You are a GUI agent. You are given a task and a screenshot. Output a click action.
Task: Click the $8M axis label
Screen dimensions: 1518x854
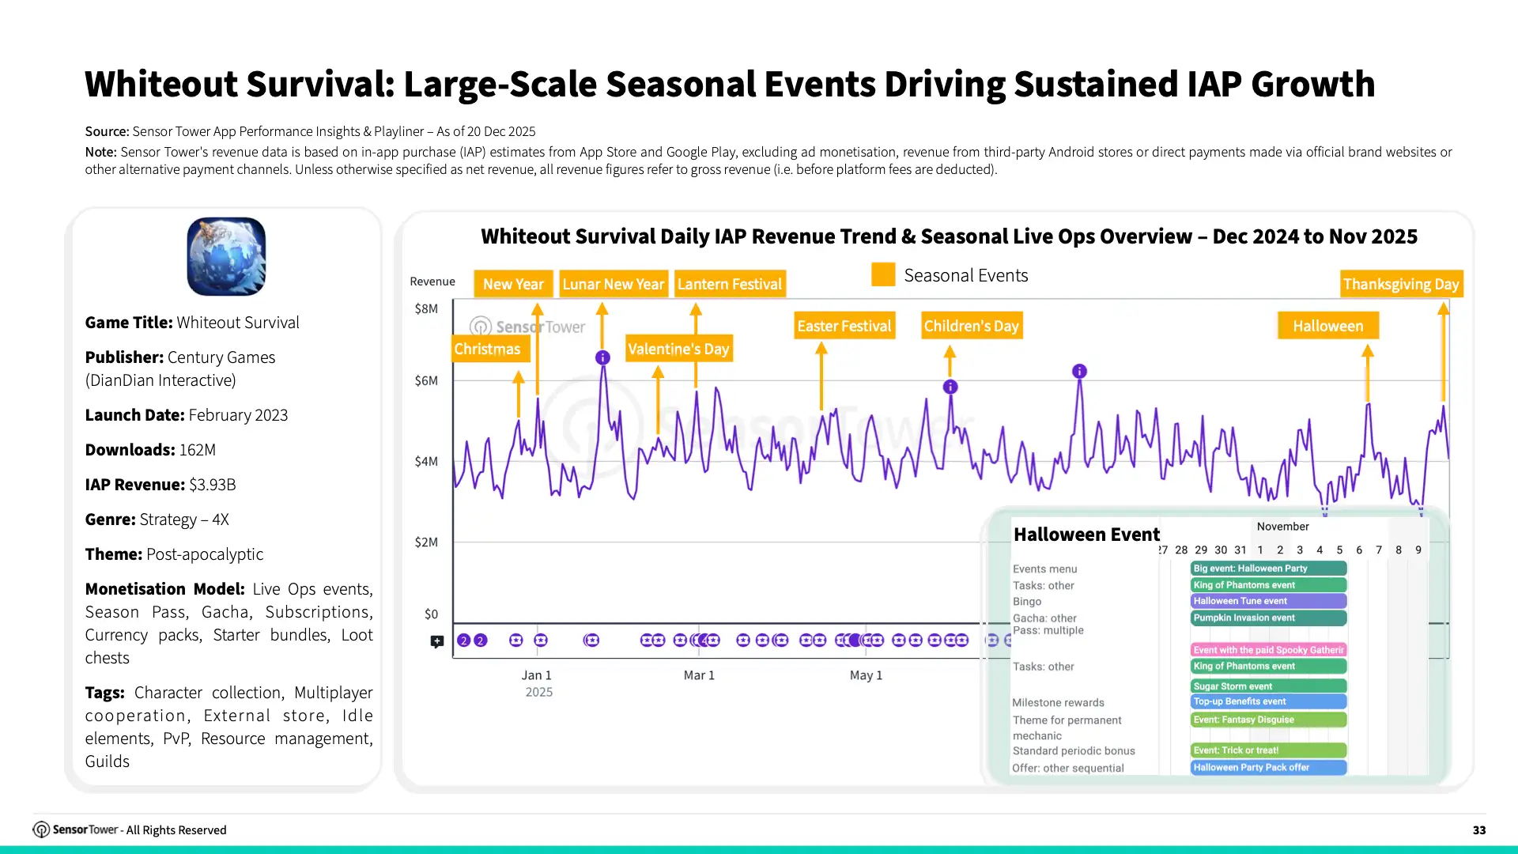[426, 308]
